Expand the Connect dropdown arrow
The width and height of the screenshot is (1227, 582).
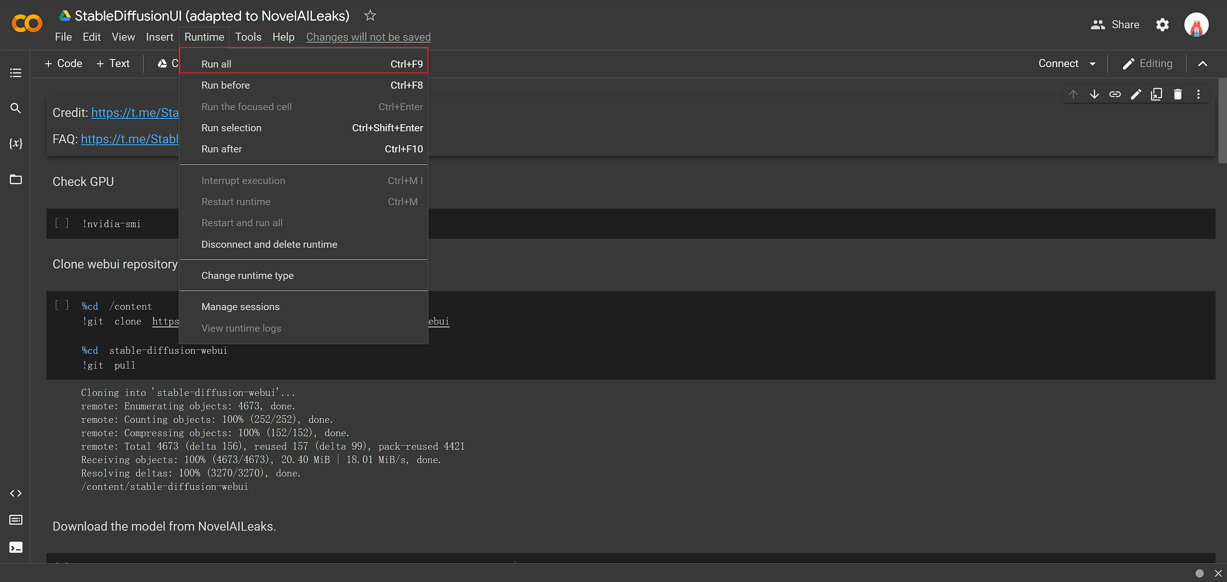[x=1093, y=64]
